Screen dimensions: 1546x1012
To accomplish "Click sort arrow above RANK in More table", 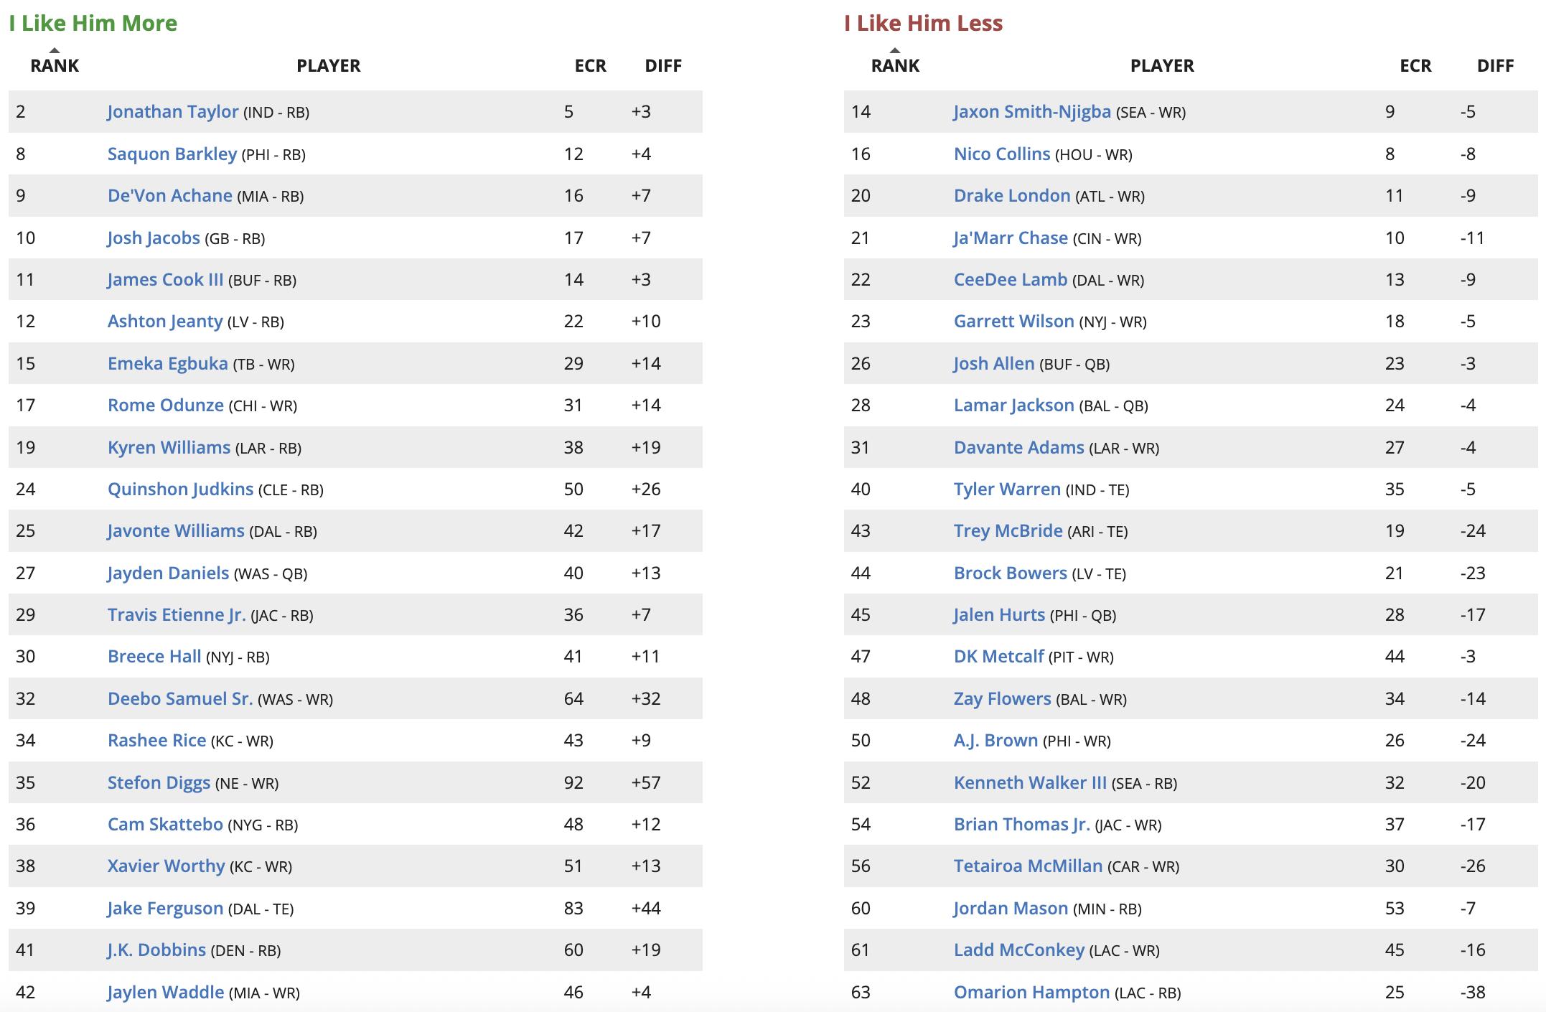I will click(55, 50).
